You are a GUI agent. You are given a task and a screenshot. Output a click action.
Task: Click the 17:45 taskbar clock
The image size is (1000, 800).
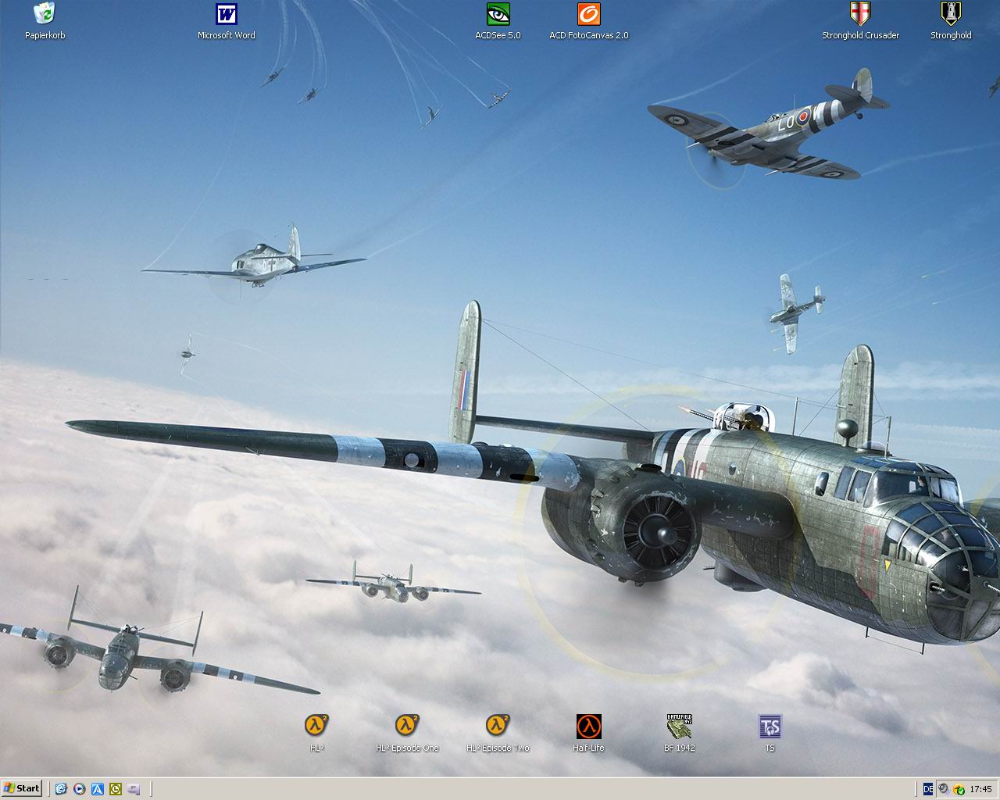click(x=980, y=789)
